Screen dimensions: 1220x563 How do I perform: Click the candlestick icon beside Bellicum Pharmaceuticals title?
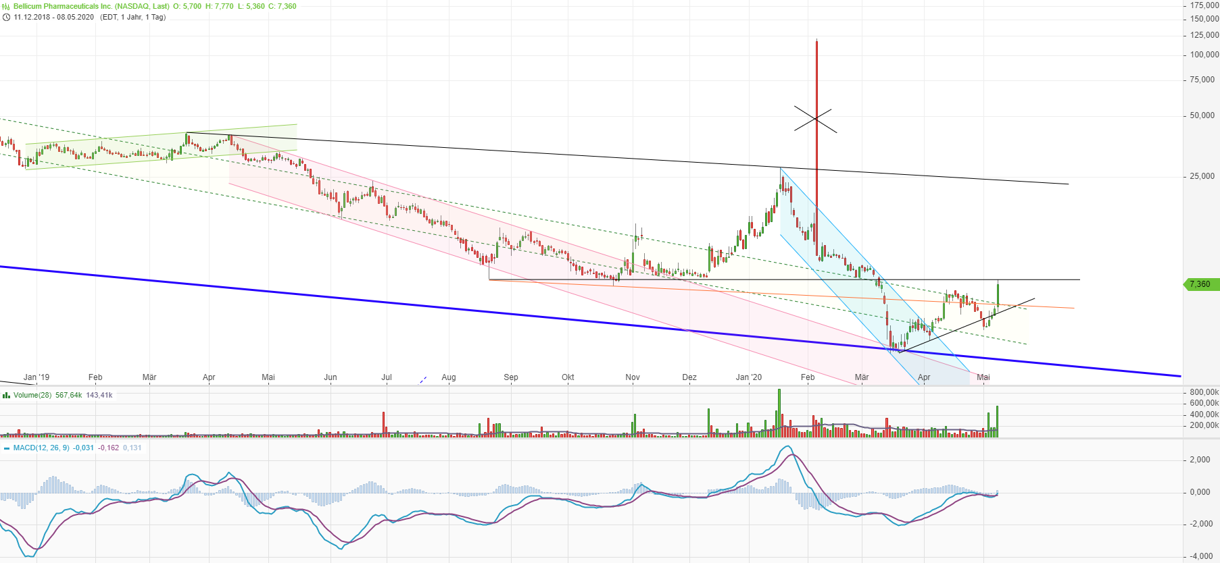[6, 7]
